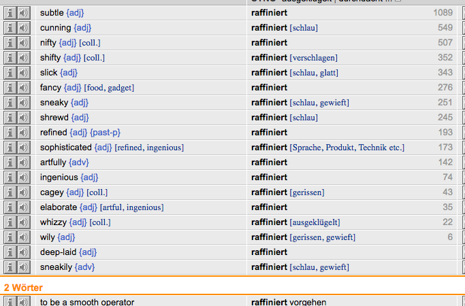Click info icon beside 'nifty'

[x=10, y=43]
